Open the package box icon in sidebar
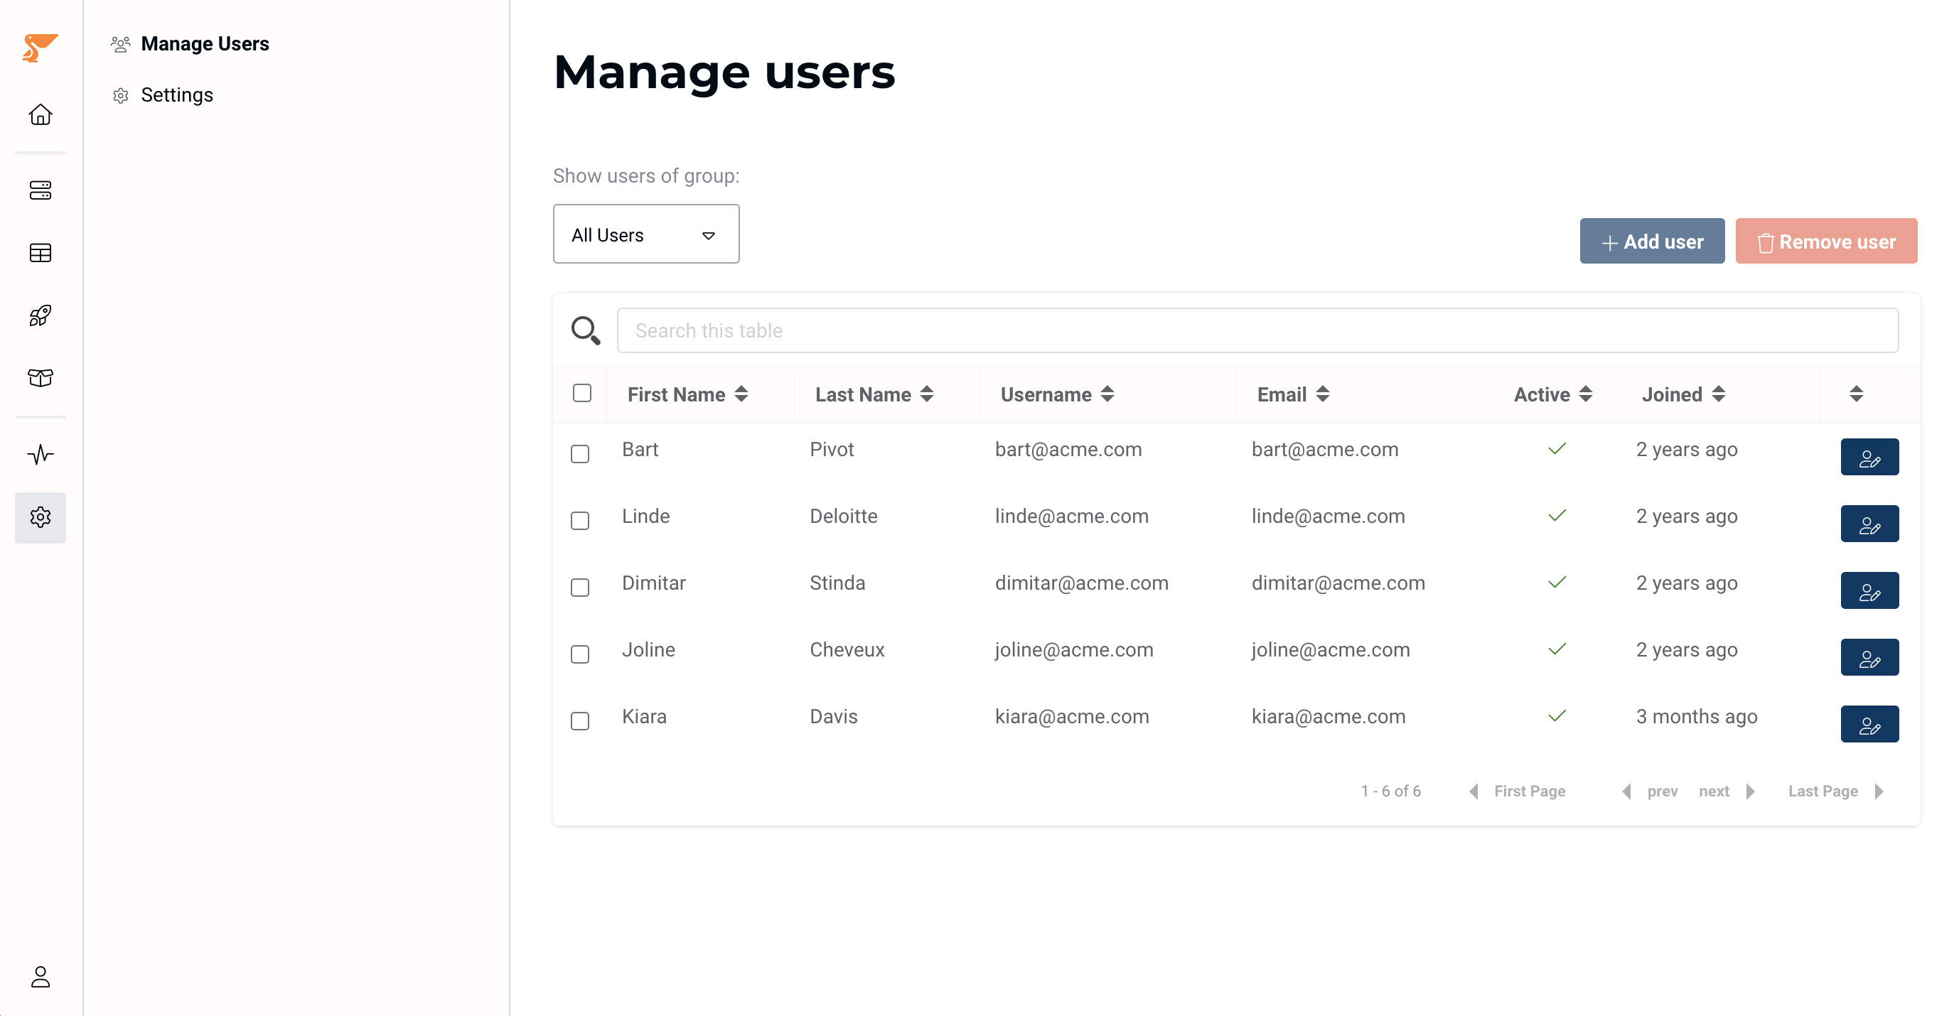The image size is (1959, 1016). 41,378
